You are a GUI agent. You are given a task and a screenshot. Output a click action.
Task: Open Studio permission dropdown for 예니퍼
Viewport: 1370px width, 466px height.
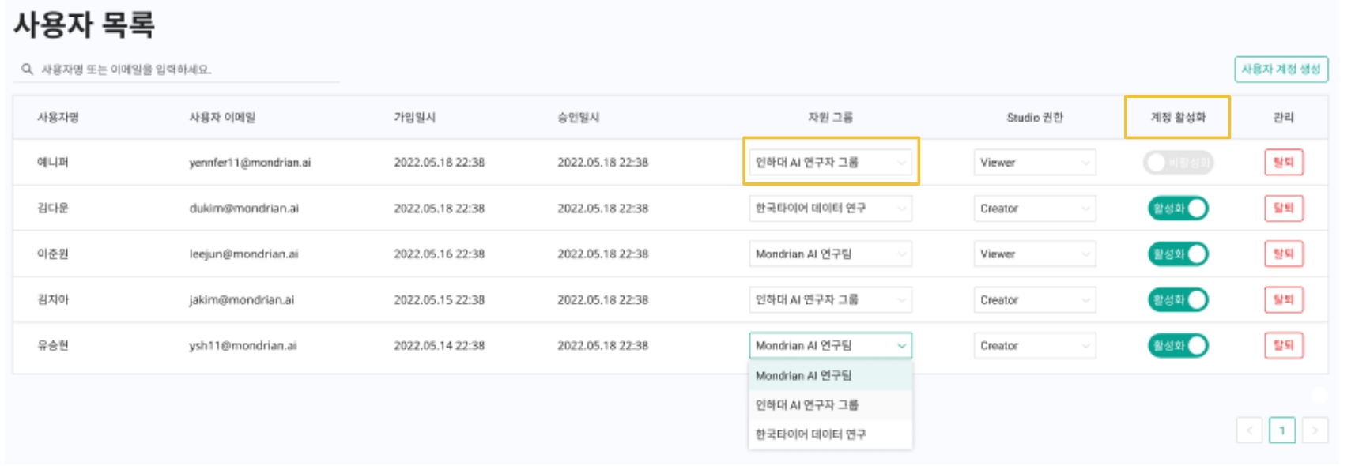[1034, 163]
